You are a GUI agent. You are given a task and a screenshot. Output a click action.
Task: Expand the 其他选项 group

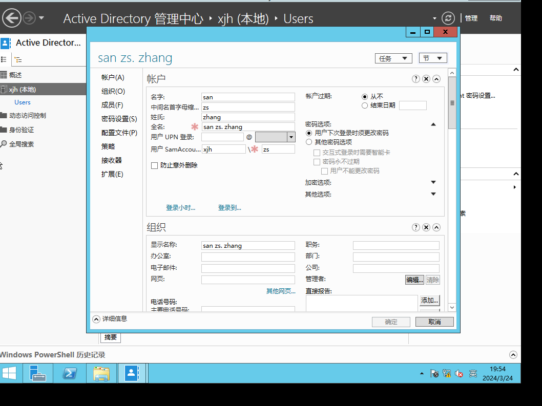pyautogui.click(x=433, y=194)
